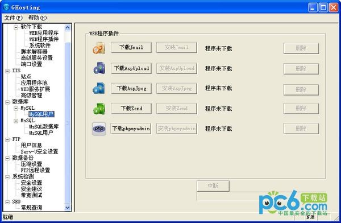Open the 帮助(H) menu
Viewport: 341px width, 223px height.
pos(38,18)
